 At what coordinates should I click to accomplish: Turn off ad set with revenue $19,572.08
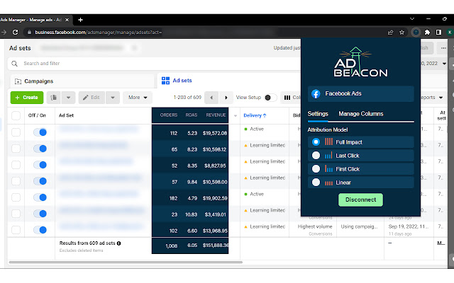(40, 132)
